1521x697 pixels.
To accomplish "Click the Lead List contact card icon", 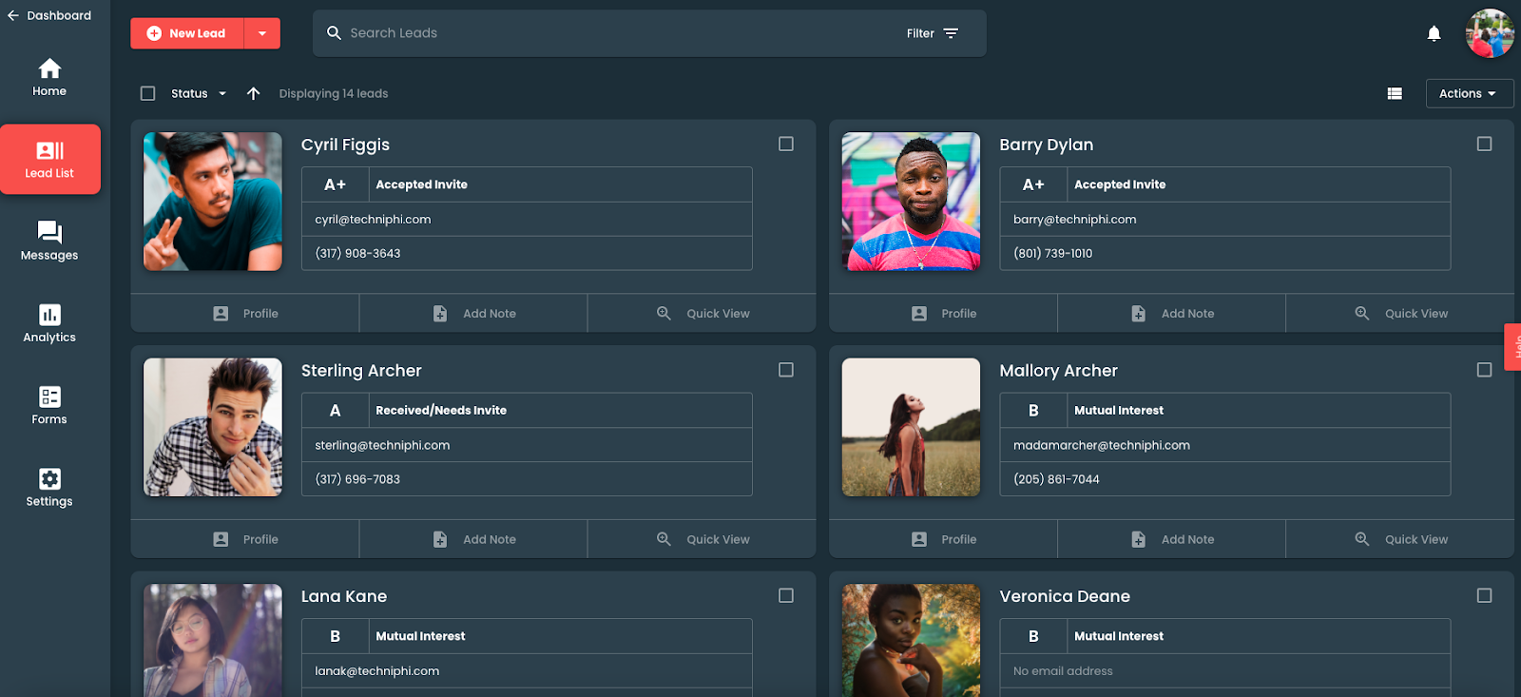I will 49,150.
